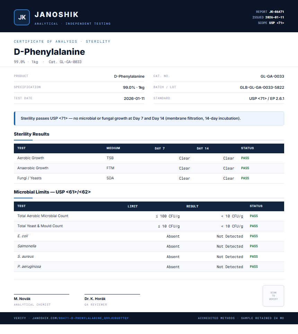This screenshot has width=298, height=334.
Task: Click PASS status for P. aeruginosa
Action: point(254,266)
